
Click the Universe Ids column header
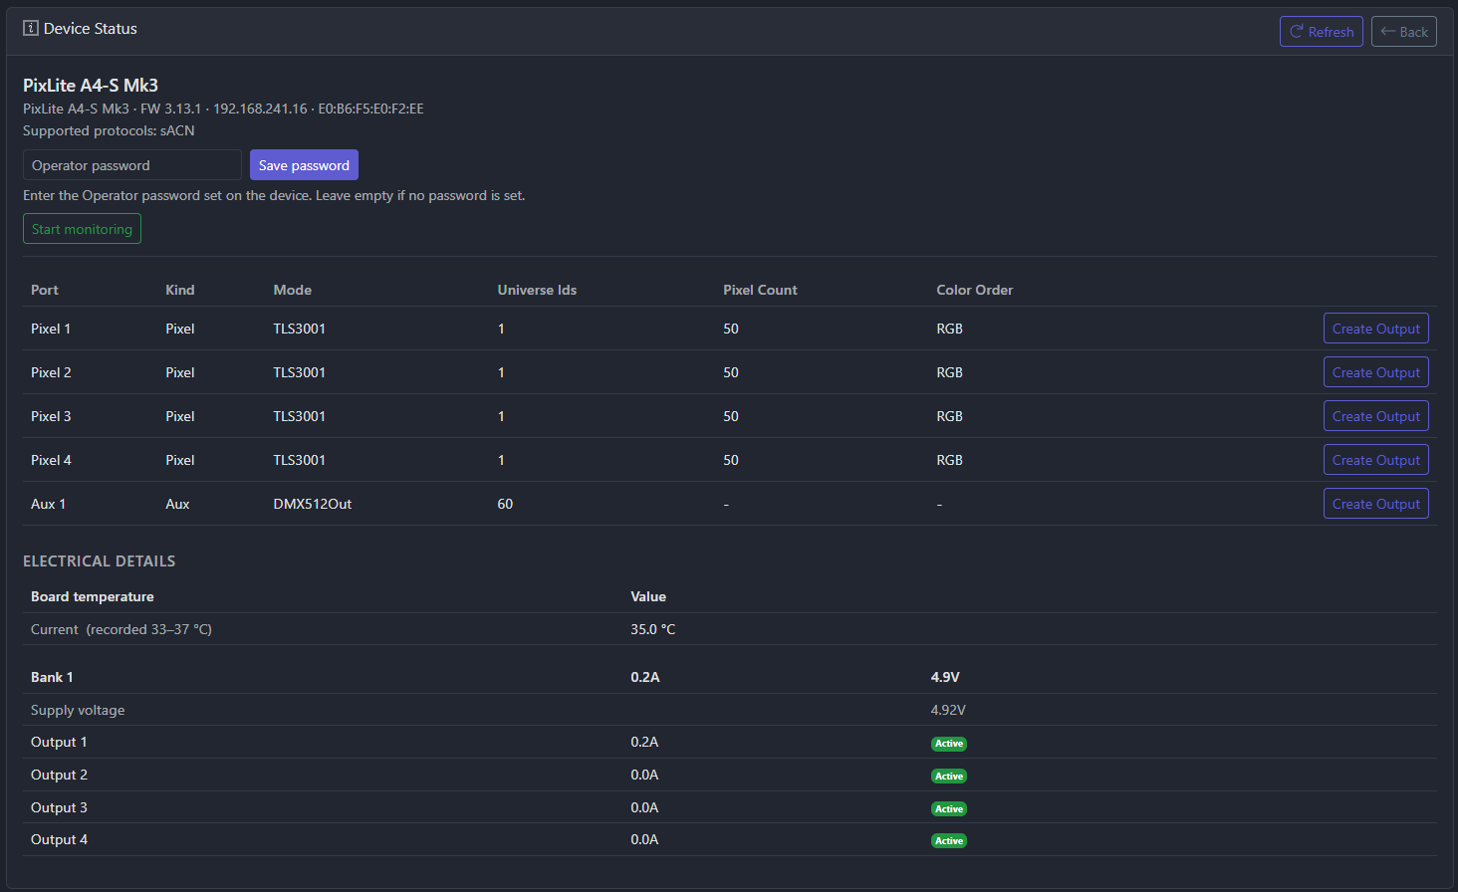click(x=537, y=290)
